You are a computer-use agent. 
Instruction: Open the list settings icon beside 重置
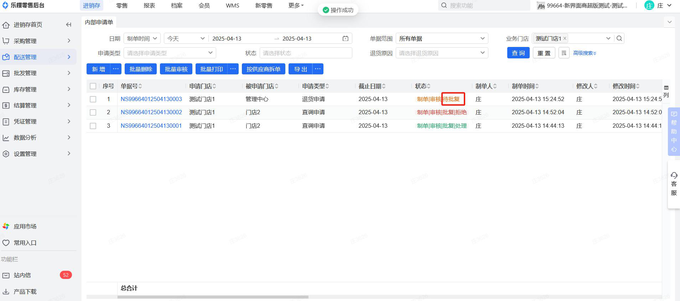point(564,53)
